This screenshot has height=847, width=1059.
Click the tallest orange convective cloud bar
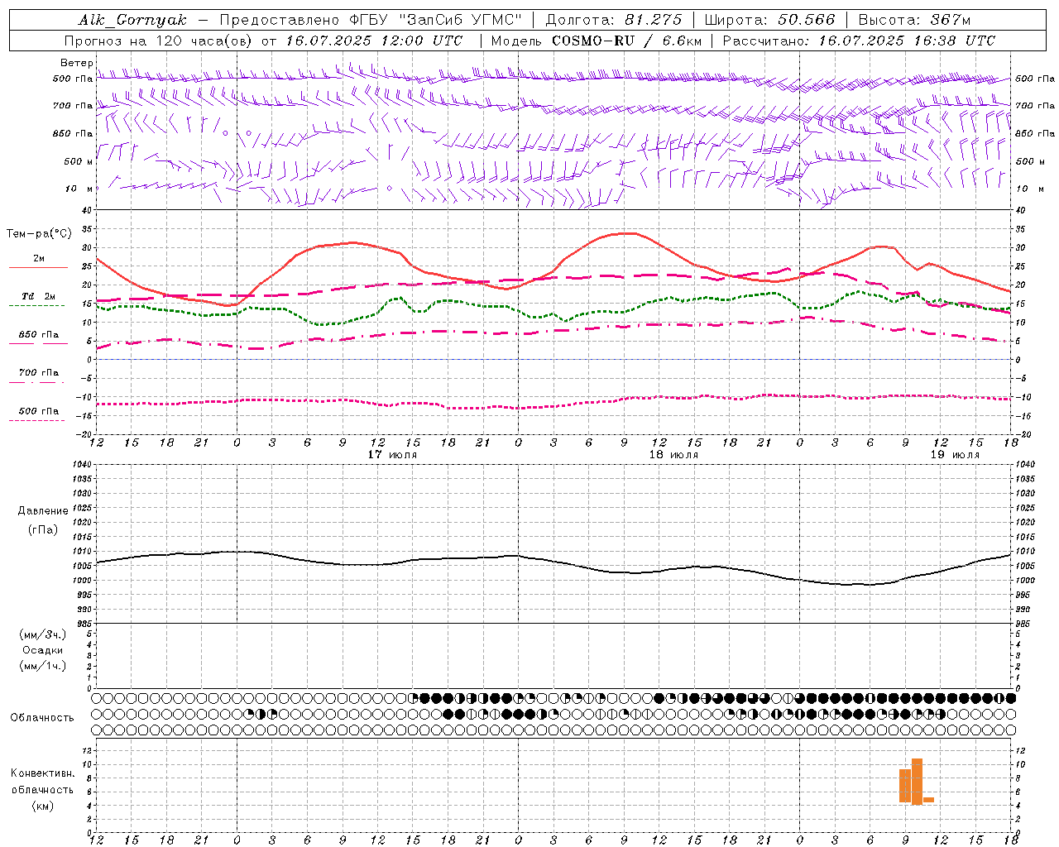tap(917, 782)
